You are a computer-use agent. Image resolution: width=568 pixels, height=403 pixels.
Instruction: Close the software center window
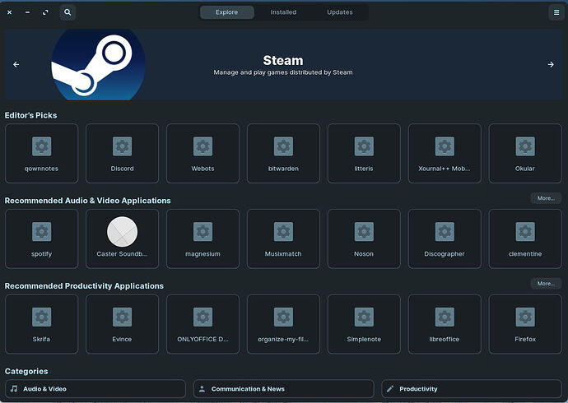[x=9, y=12]
